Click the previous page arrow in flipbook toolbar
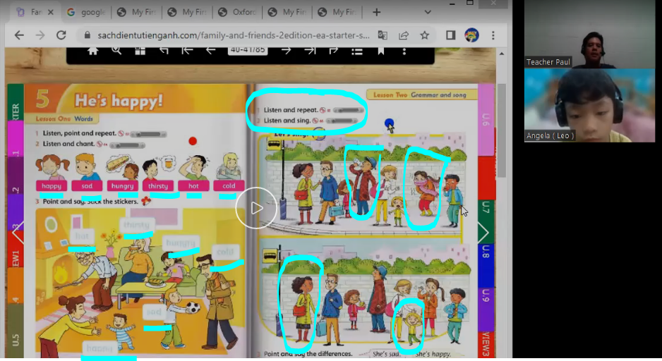Screen dimensions: 662x361 (211, 51)
